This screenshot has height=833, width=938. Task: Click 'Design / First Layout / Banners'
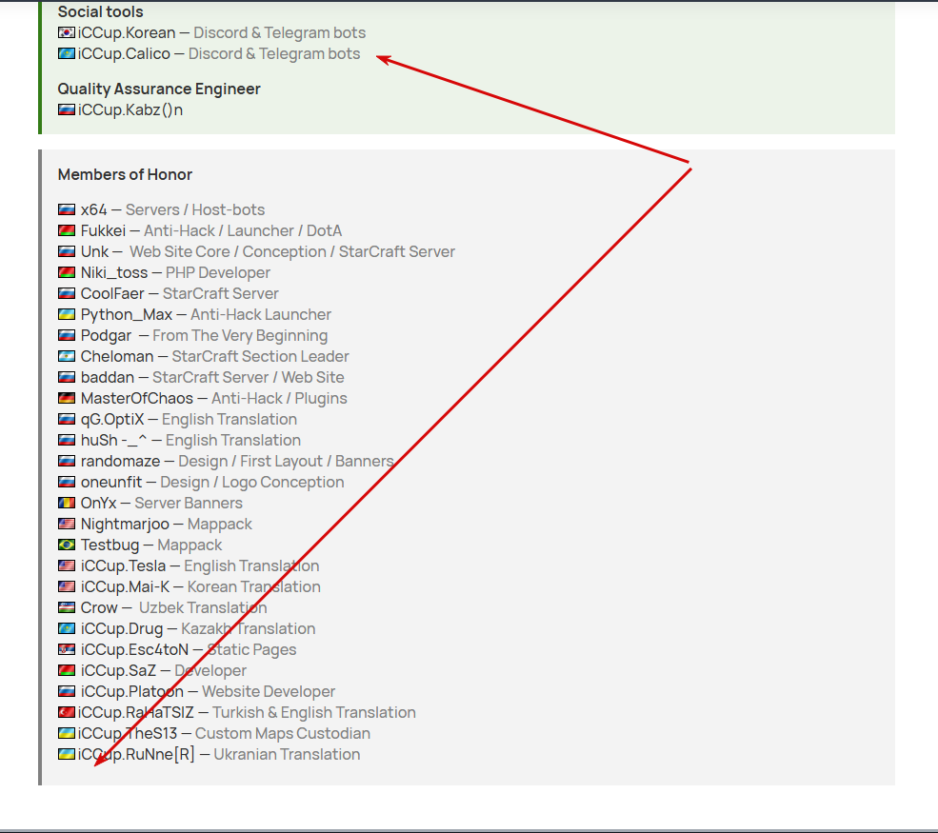(x=286, y=461)
